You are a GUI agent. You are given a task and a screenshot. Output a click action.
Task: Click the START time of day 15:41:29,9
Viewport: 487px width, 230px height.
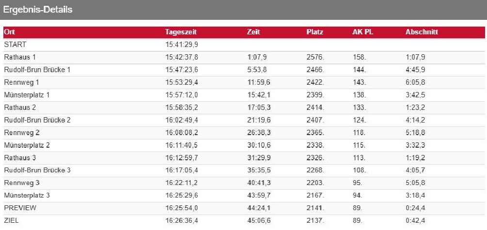(x=182, y=45)
